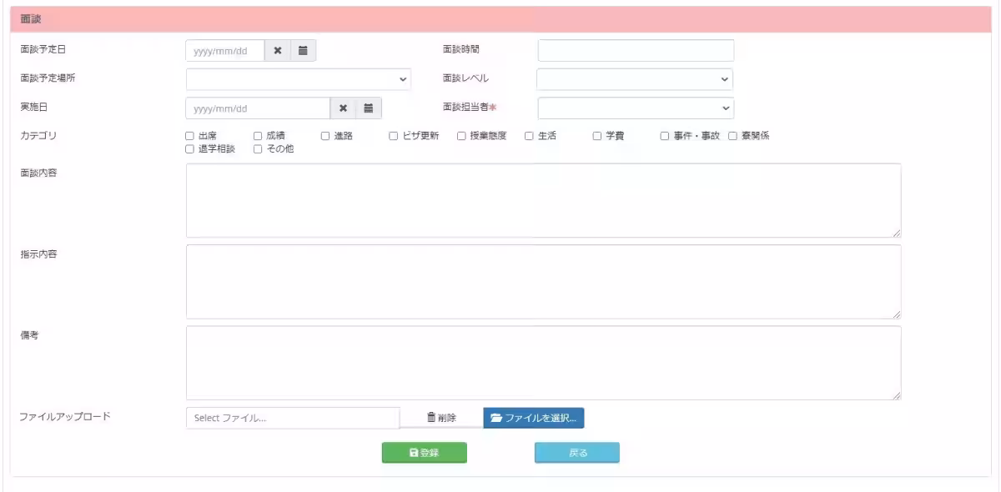Click the folder ファイルを選択 button
This screenshot has width=1001, height=492.
(x=533, y=418)
